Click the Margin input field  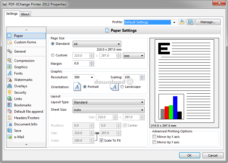click(x=81, y=64)
